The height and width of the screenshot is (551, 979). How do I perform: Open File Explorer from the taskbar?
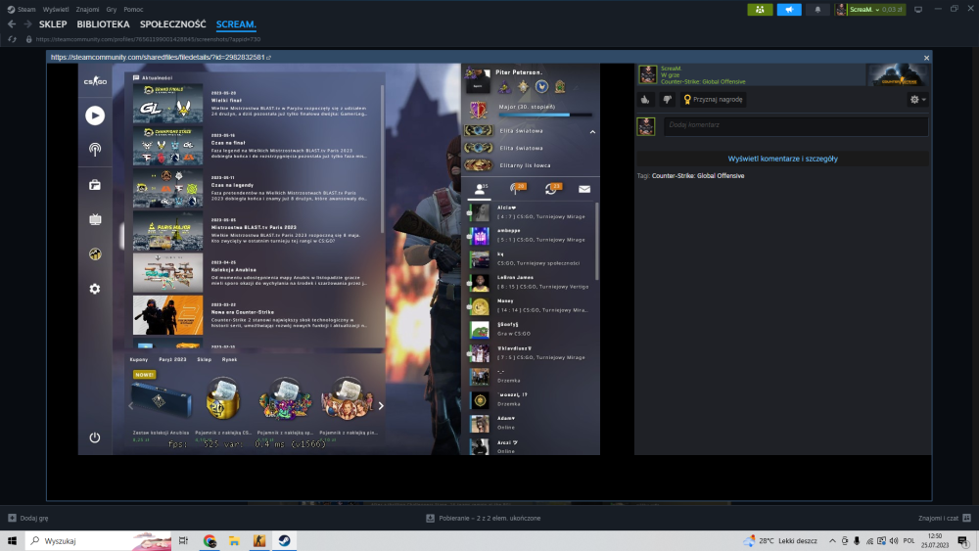tap(234, 540)
